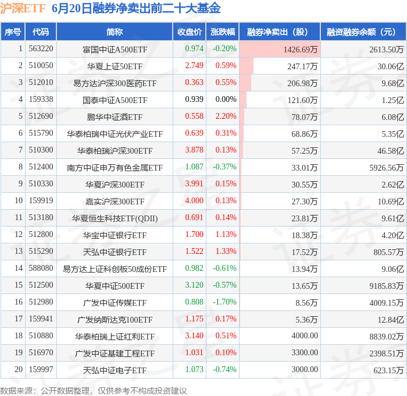Screen dimensions: 407x396
Task: Select fund code 515790
Action: [41, 133]
